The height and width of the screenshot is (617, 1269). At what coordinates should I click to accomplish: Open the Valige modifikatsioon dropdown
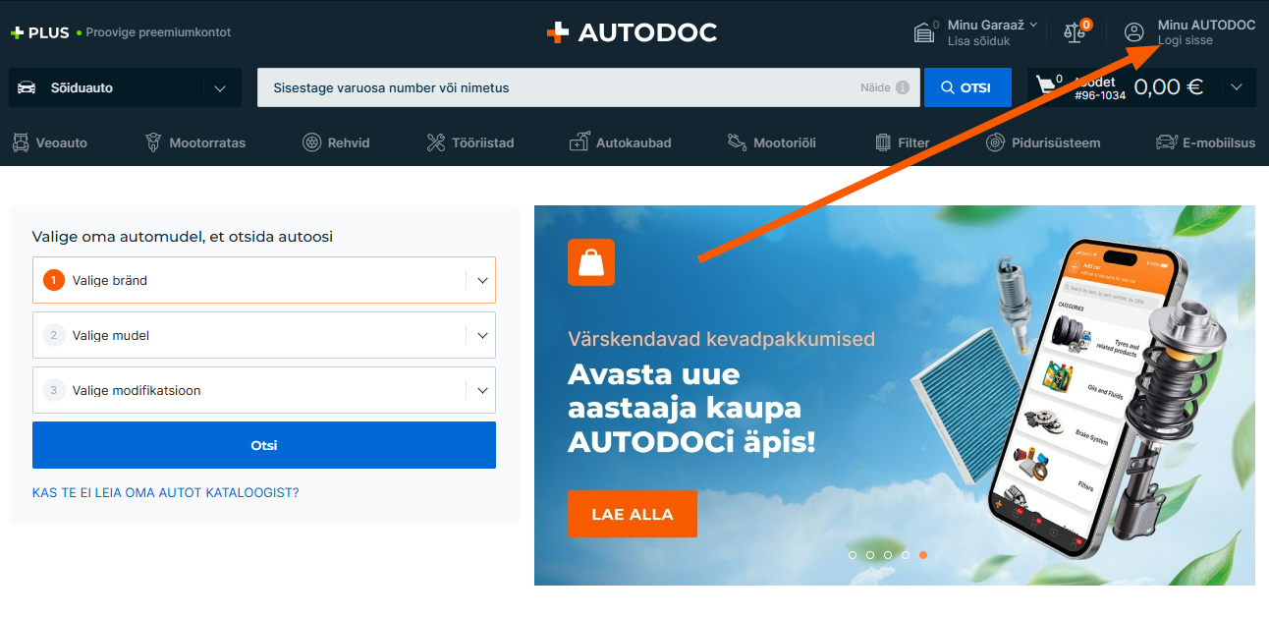pos(264,390)
